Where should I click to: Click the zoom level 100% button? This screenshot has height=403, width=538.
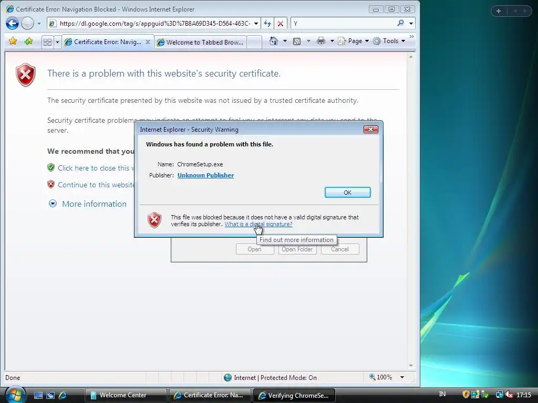click(x=381, y=377)
